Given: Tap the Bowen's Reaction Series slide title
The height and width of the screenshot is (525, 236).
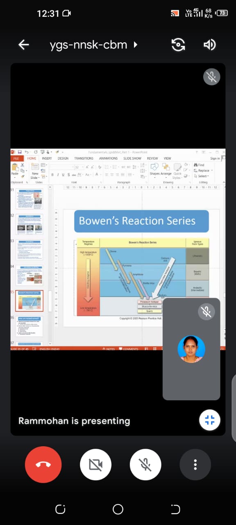Looking at the screenshot, I should [x=137, y=221].
